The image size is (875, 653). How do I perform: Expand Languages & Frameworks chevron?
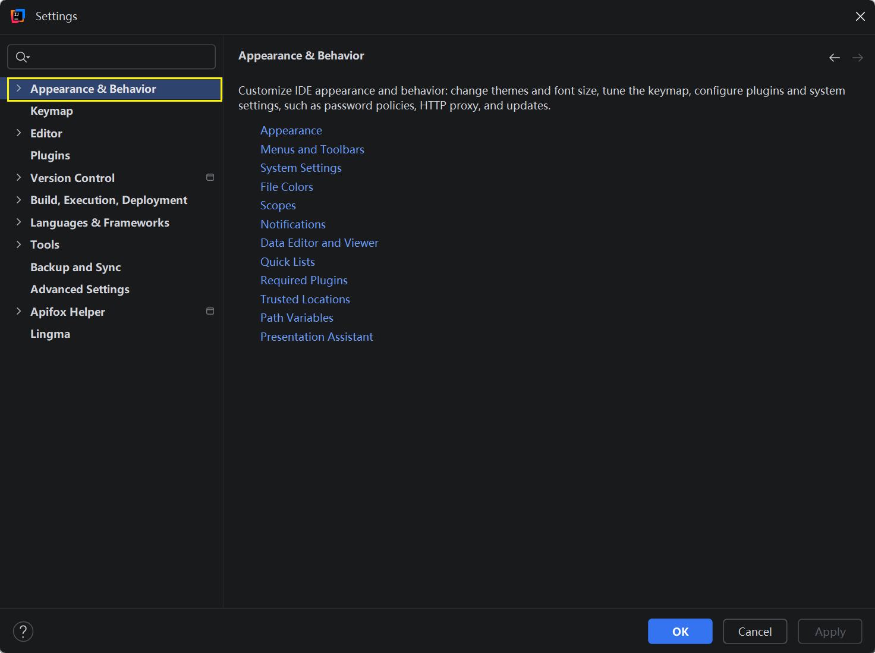point(18,222)
